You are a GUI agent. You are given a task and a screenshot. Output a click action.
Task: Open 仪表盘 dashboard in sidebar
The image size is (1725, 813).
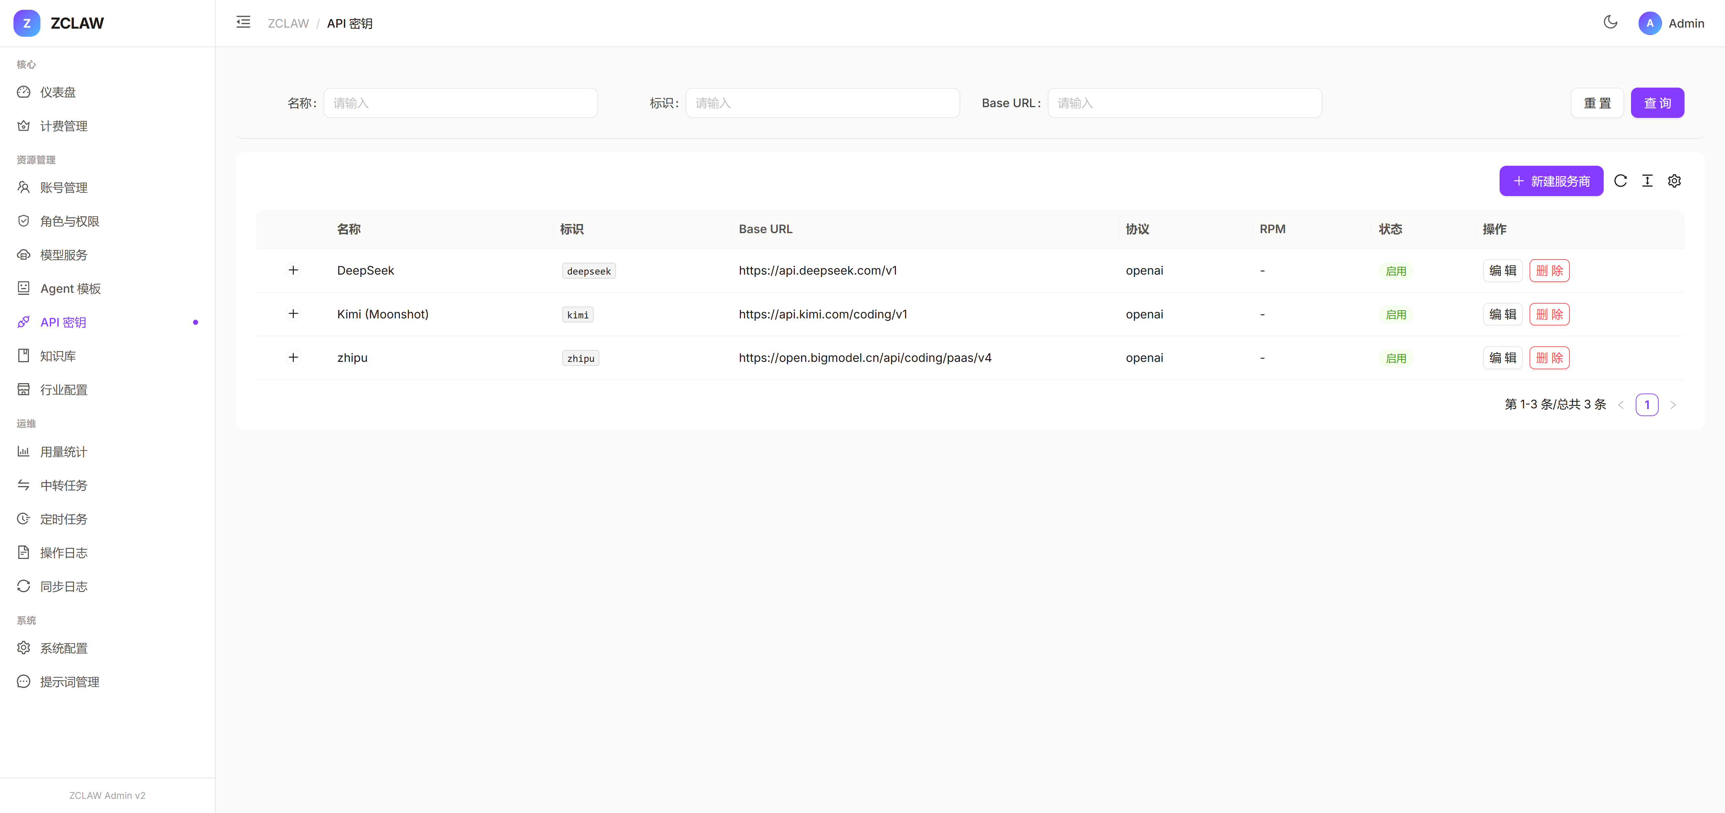pyautogui.click(x=58, y=92)
